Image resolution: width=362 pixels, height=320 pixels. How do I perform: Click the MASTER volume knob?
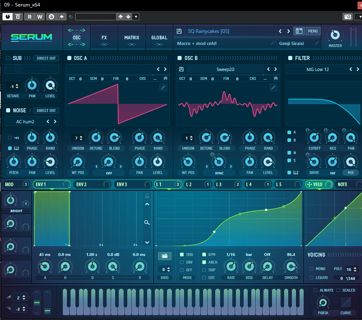335,35
